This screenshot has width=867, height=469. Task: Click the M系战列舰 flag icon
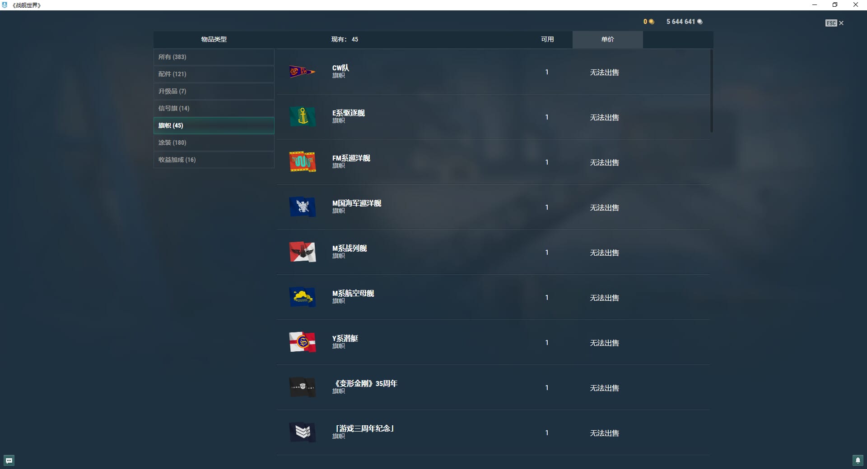302,252
